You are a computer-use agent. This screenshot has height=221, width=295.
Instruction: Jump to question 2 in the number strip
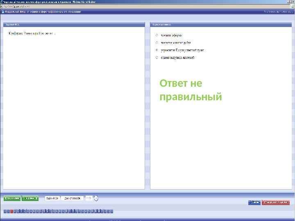click(x=8, y=212)
